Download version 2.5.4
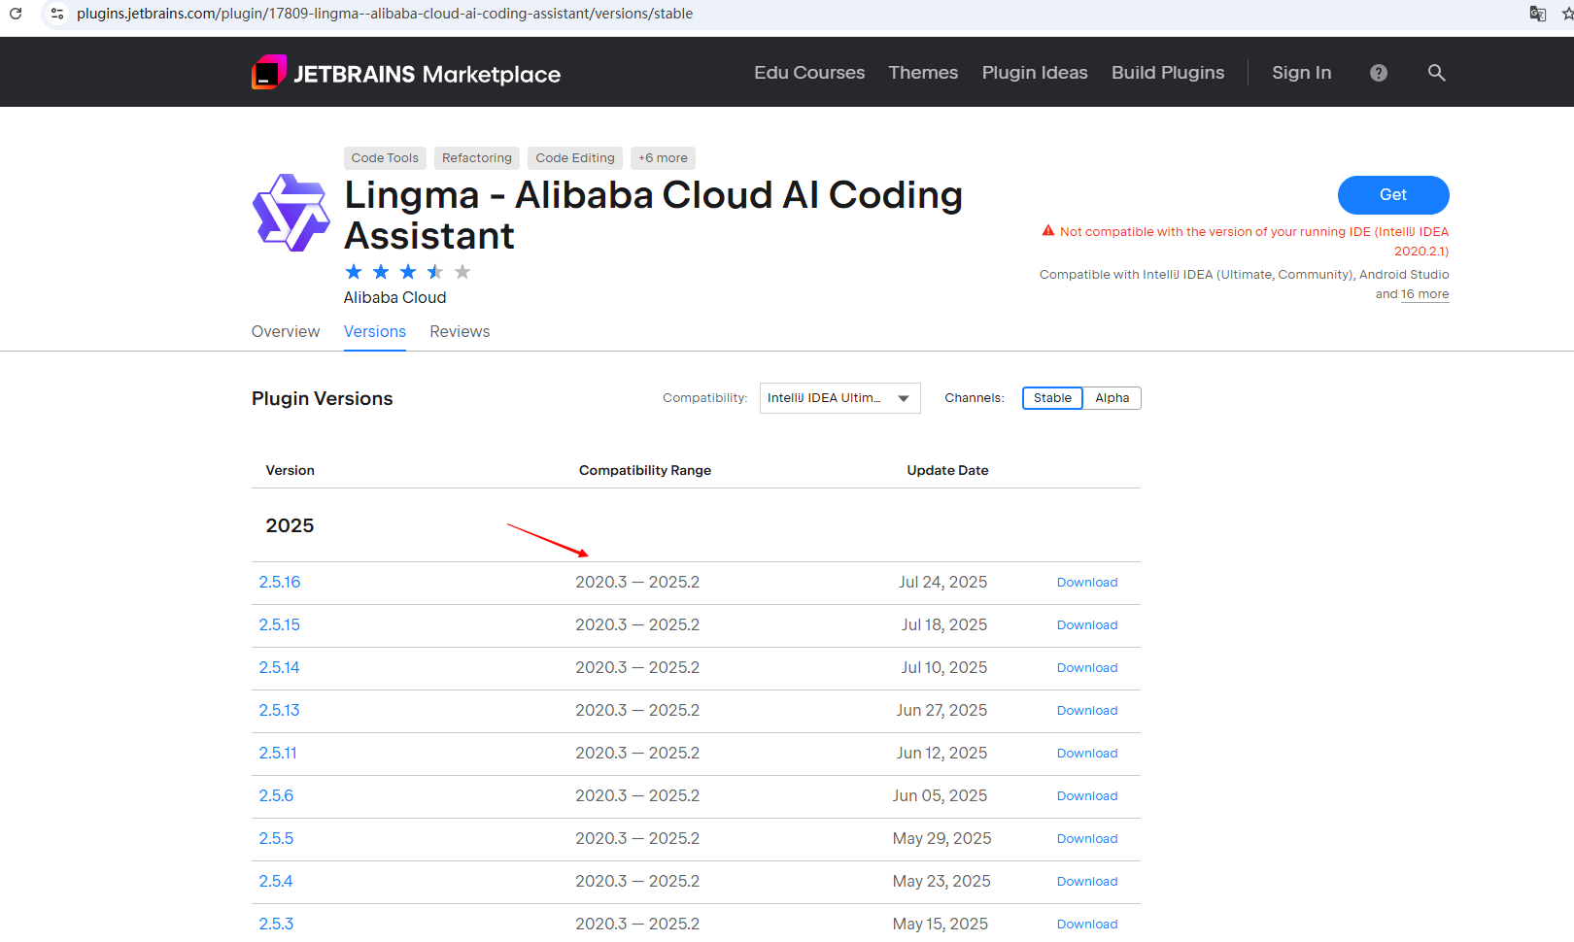The image size is (1574, 942). 1087,882
